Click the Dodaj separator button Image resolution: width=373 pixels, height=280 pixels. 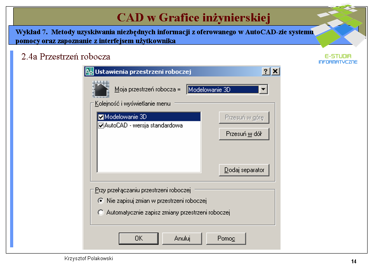[x=244, y=170]
